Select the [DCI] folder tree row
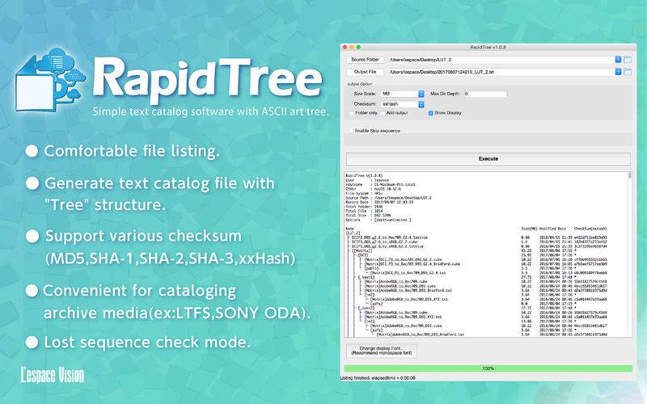647x404 pixels. tap(363, 255)
